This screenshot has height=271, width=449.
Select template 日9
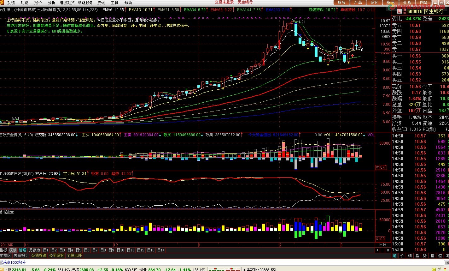click(x=111, y=250)
